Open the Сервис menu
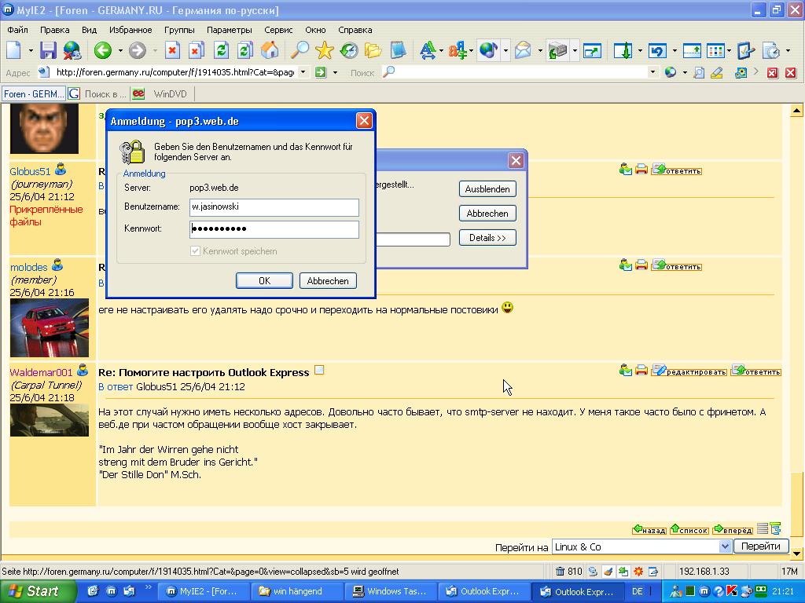The width and height of the screenshot is (805, 603). point(278,30)
